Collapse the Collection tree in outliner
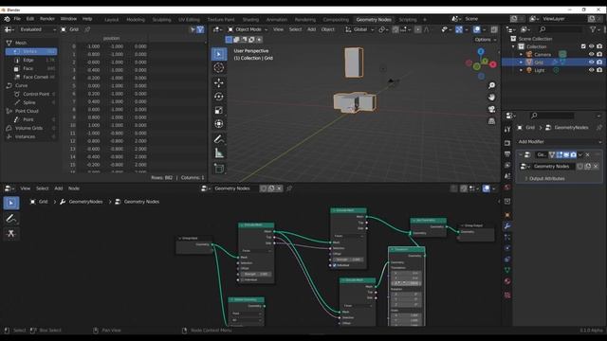The image size is (607, 341). tap(514, 46)
